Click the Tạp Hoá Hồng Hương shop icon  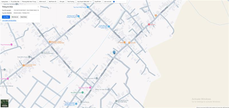click(x=88, y=7)
